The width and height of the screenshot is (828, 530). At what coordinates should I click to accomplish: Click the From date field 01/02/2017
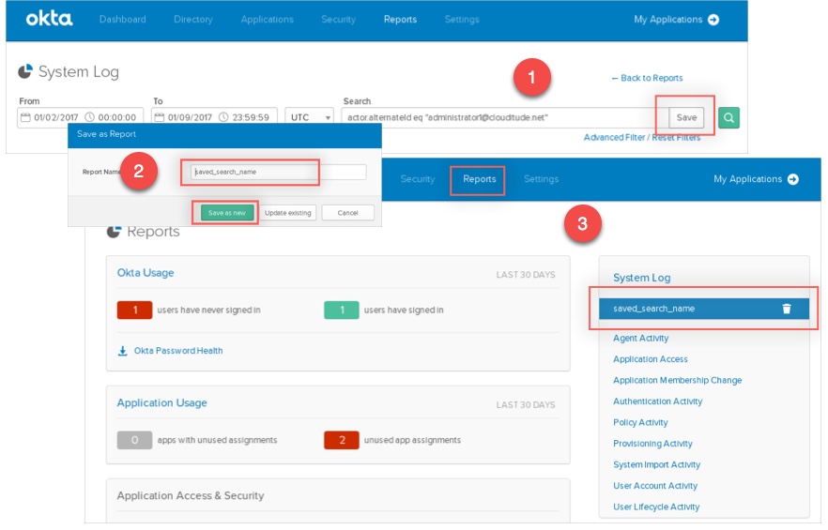coord(56,117)
